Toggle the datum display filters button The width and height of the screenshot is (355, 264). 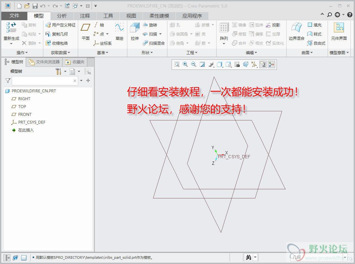click(254, 65)
